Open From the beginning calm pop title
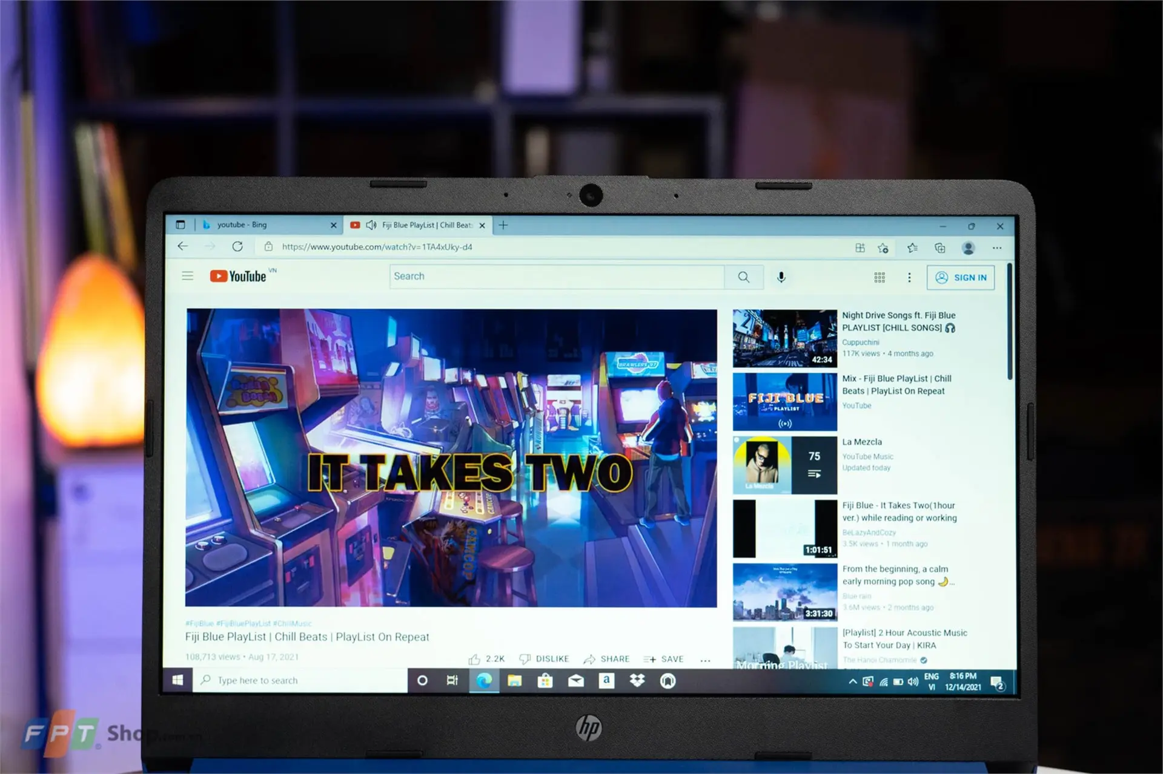Screen dimensions: 1163x774 (897, 575)
